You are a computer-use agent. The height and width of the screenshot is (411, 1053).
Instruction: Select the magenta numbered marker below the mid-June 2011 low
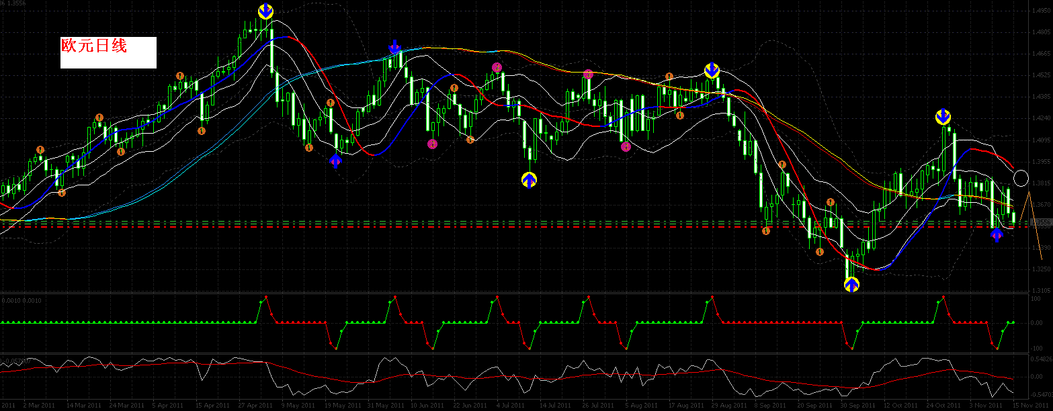coord(432,144)
